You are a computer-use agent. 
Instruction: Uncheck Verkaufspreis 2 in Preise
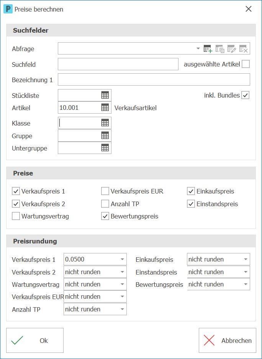click(16, 203)
